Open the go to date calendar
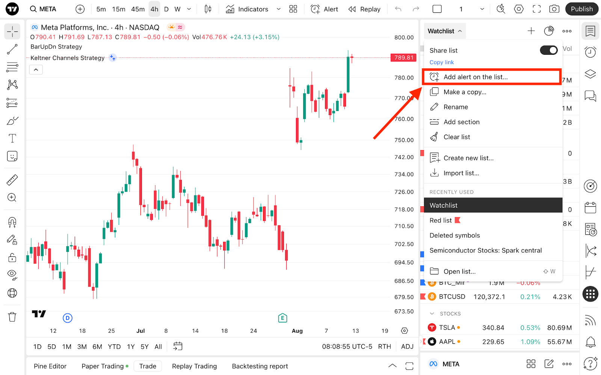601x375 pixels. coord(178,346)
